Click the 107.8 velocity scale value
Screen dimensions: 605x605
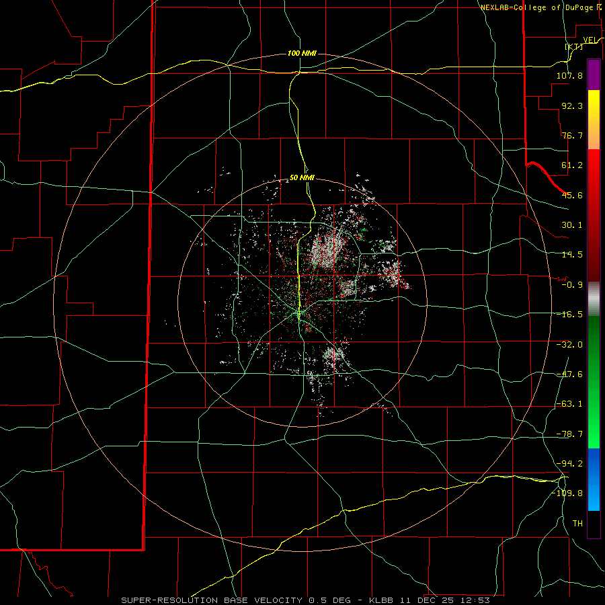coord(569,75)
